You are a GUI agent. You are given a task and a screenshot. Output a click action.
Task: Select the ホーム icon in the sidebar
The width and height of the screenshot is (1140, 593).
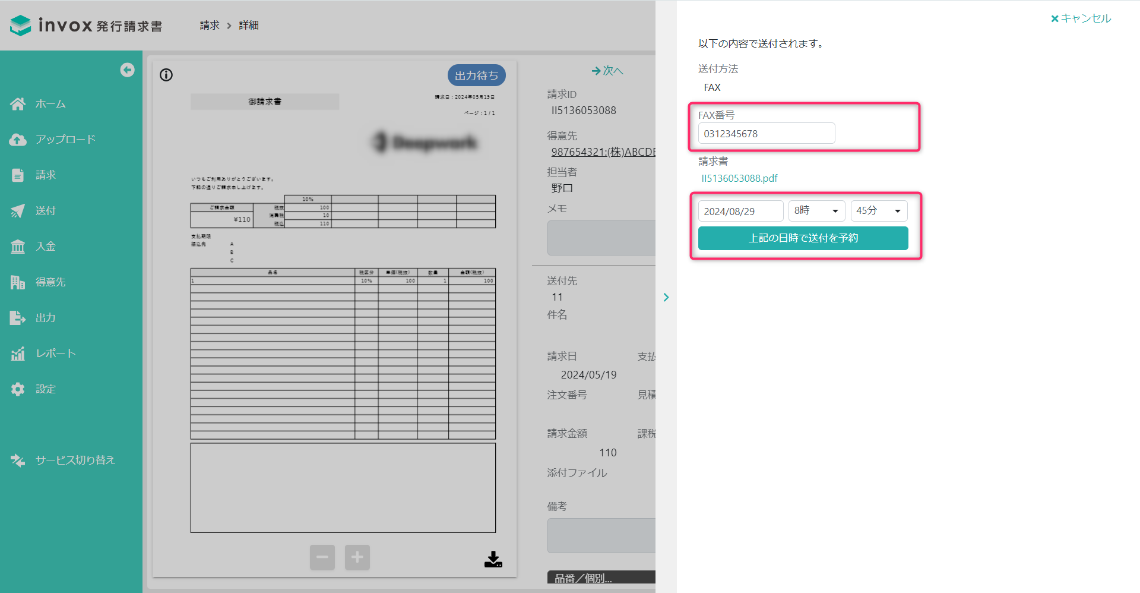(18, 103)
